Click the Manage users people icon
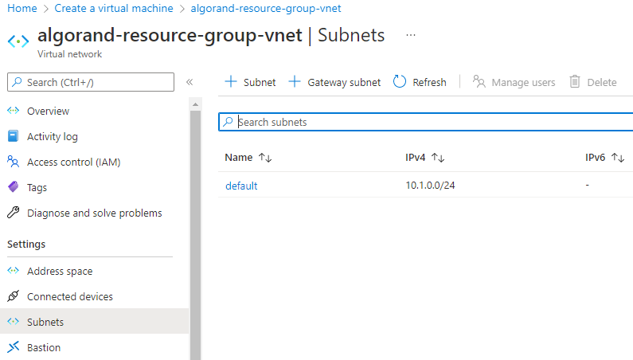Image resolution: width=633 pixels, height=360 pixels. pyautogui.click(x=479, y=81)
